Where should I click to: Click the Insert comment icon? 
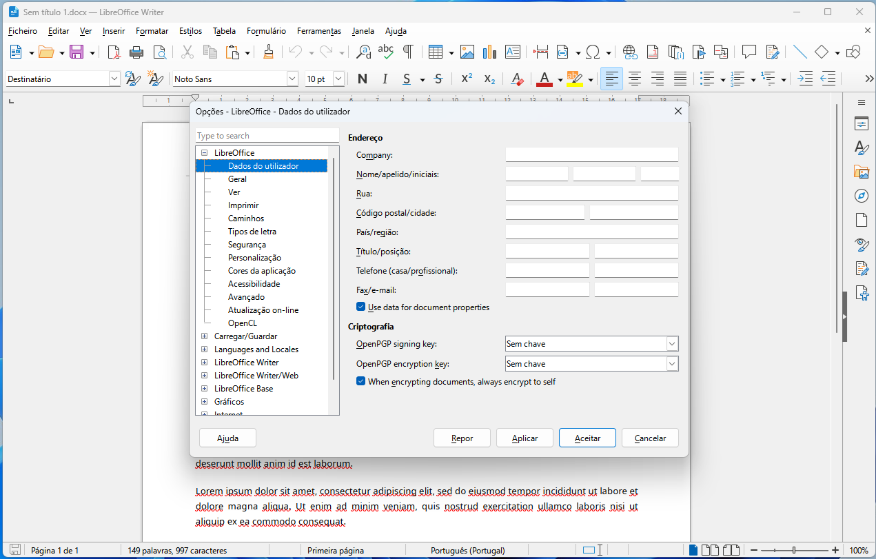(749, 52)
